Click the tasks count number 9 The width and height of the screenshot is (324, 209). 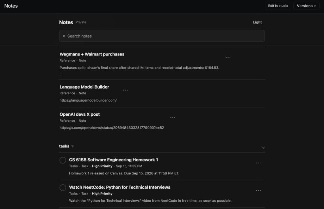(72, 146)
